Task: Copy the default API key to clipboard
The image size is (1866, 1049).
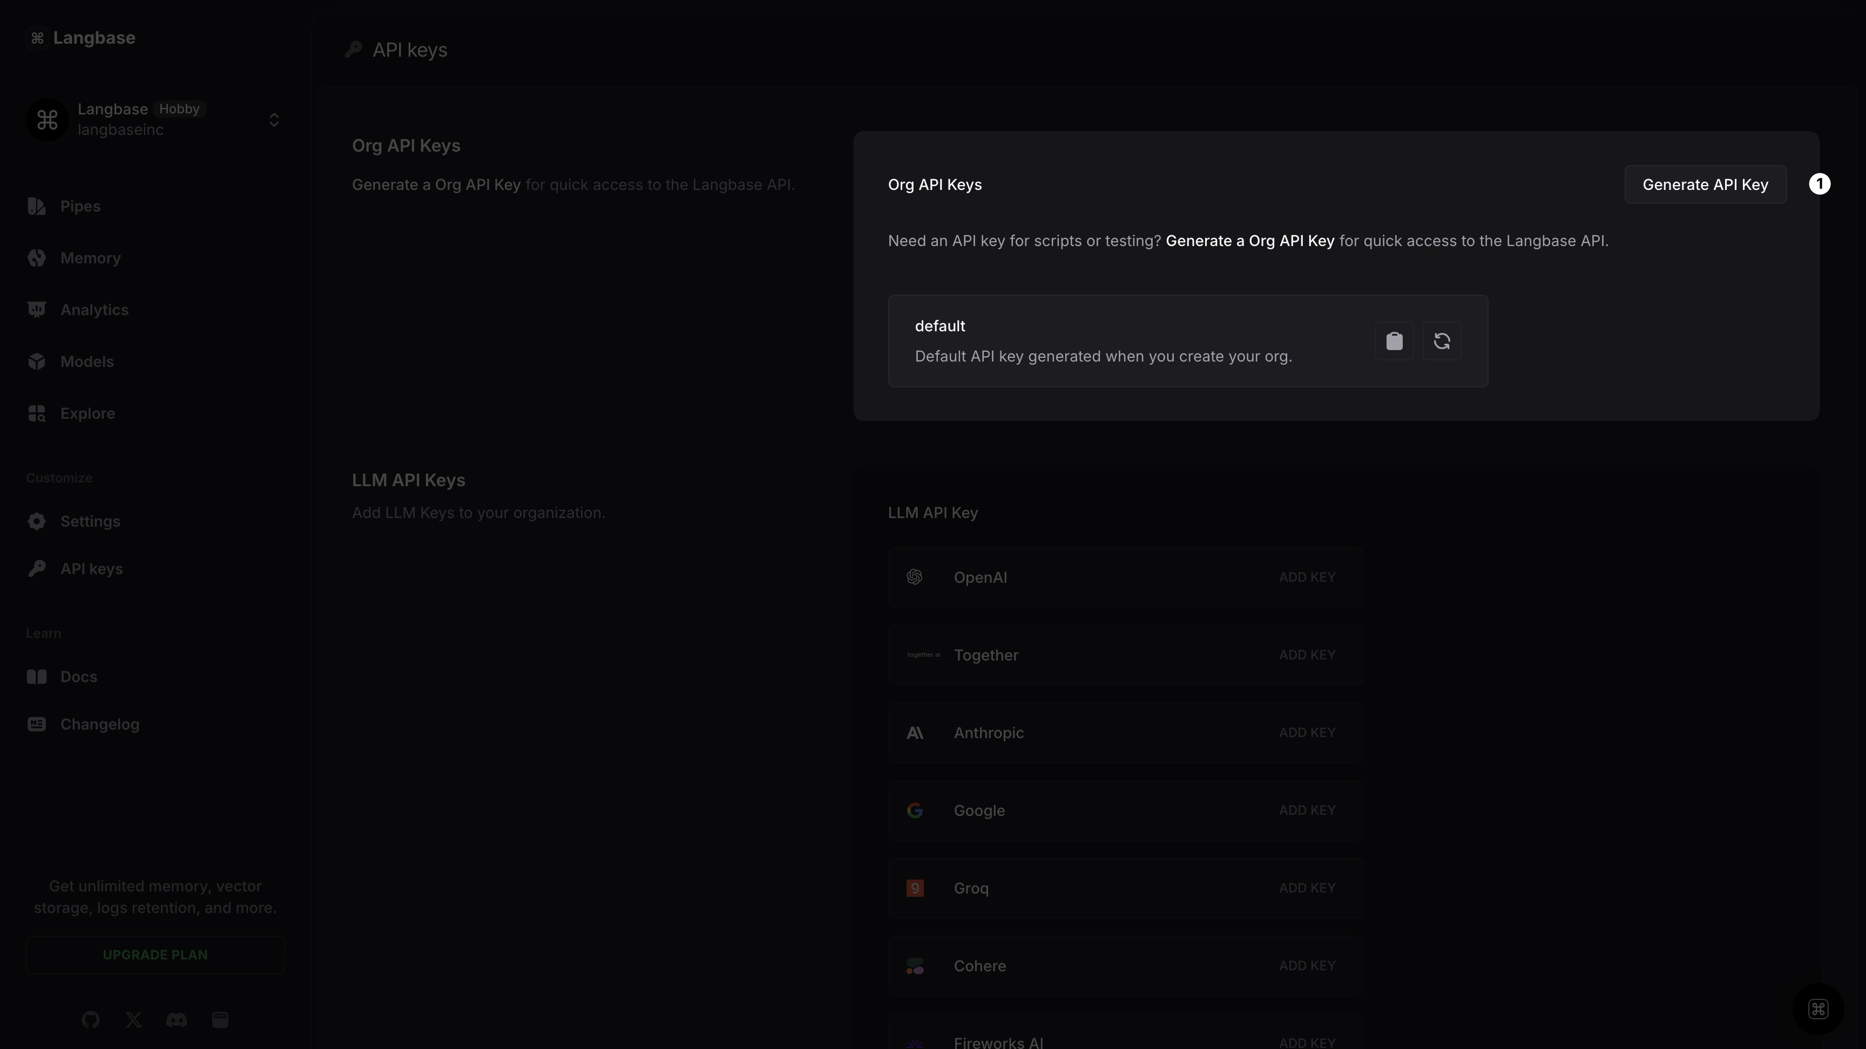Action: pos(1394,341)
